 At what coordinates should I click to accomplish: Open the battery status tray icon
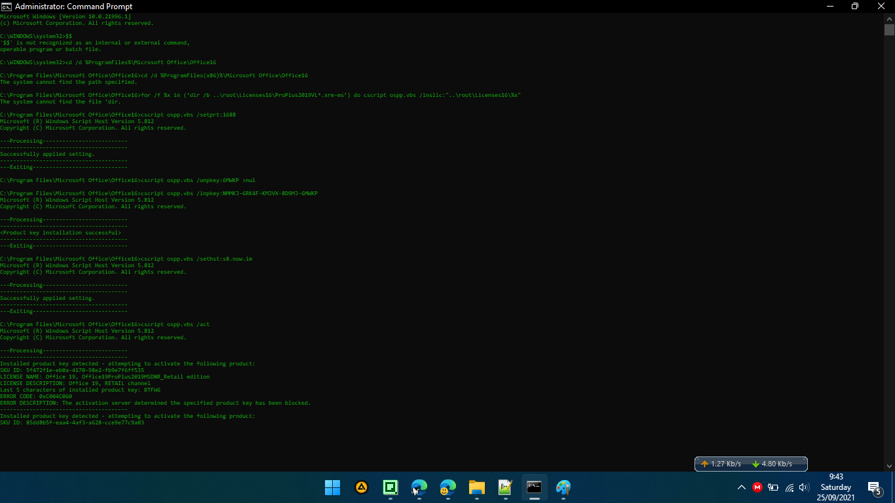tap(773, 487)
